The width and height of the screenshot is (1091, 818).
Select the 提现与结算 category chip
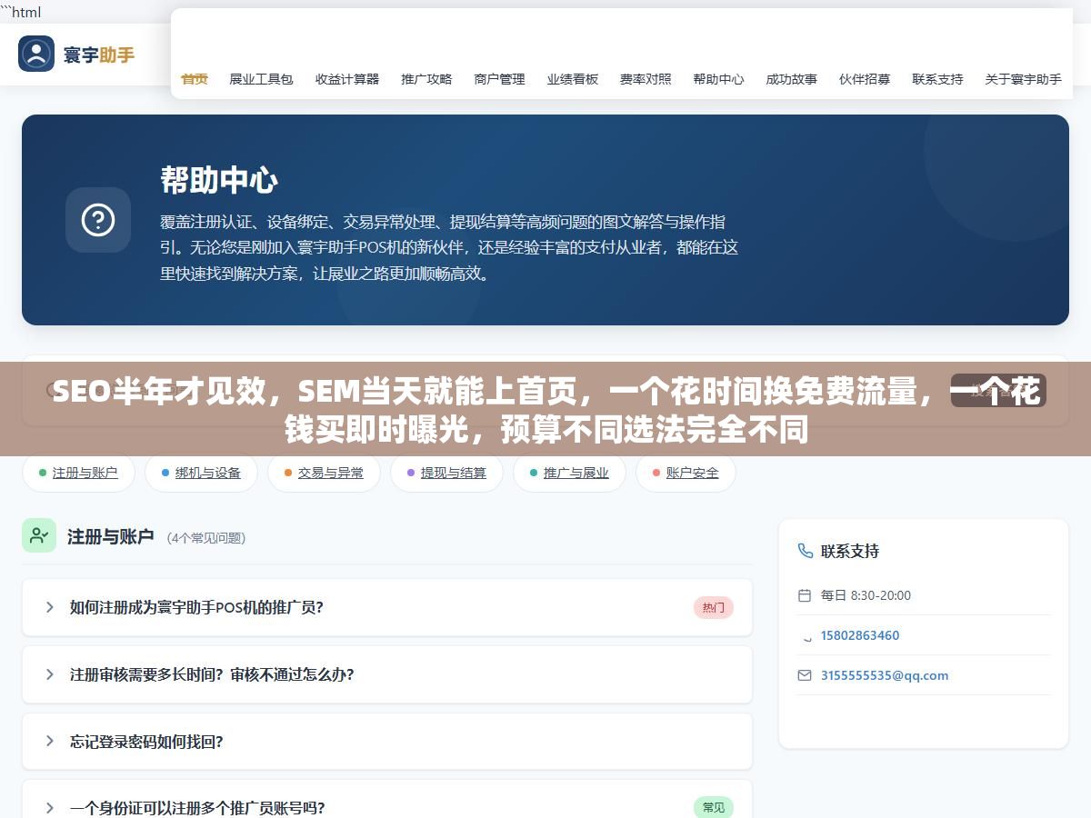coord(446,473)
